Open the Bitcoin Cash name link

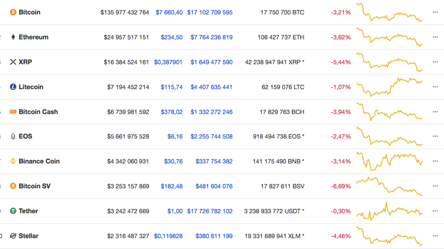click(38, 112)
